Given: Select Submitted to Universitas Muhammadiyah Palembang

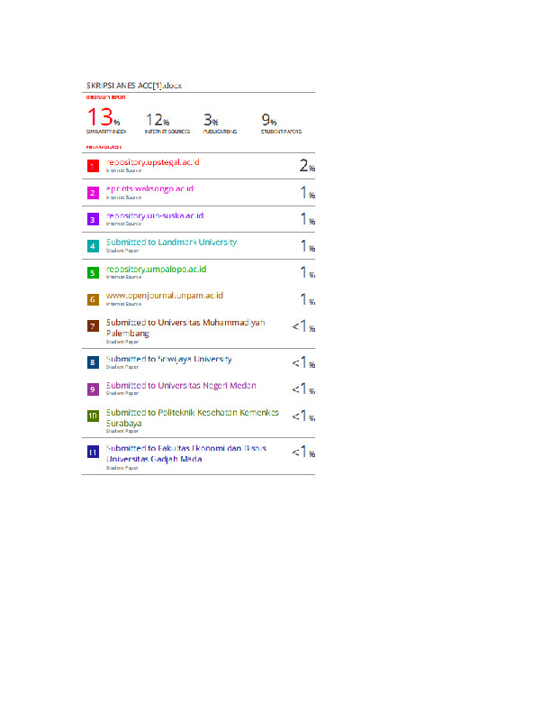Looking at the screenshot, I should pyautogui.click(x=185, y=328).
